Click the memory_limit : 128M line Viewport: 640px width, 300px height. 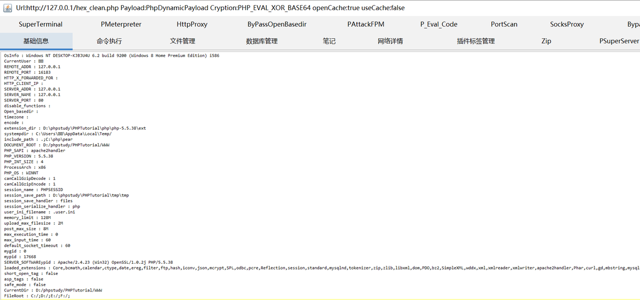coord(28,218)
